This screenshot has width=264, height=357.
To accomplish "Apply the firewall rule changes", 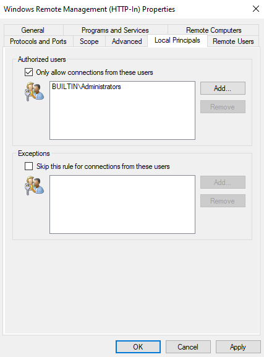I will (238, 346).
